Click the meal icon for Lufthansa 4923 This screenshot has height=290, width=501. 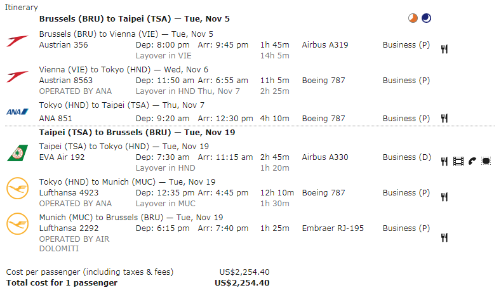click(444, 197)
